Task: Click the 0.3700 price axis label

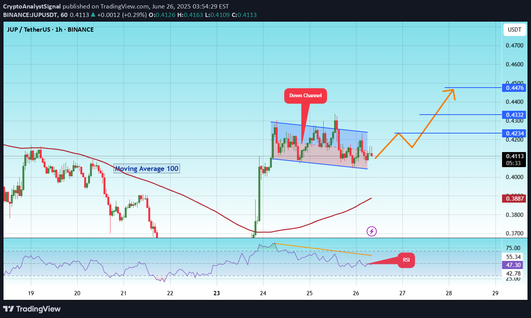Action: pos(514,233)
